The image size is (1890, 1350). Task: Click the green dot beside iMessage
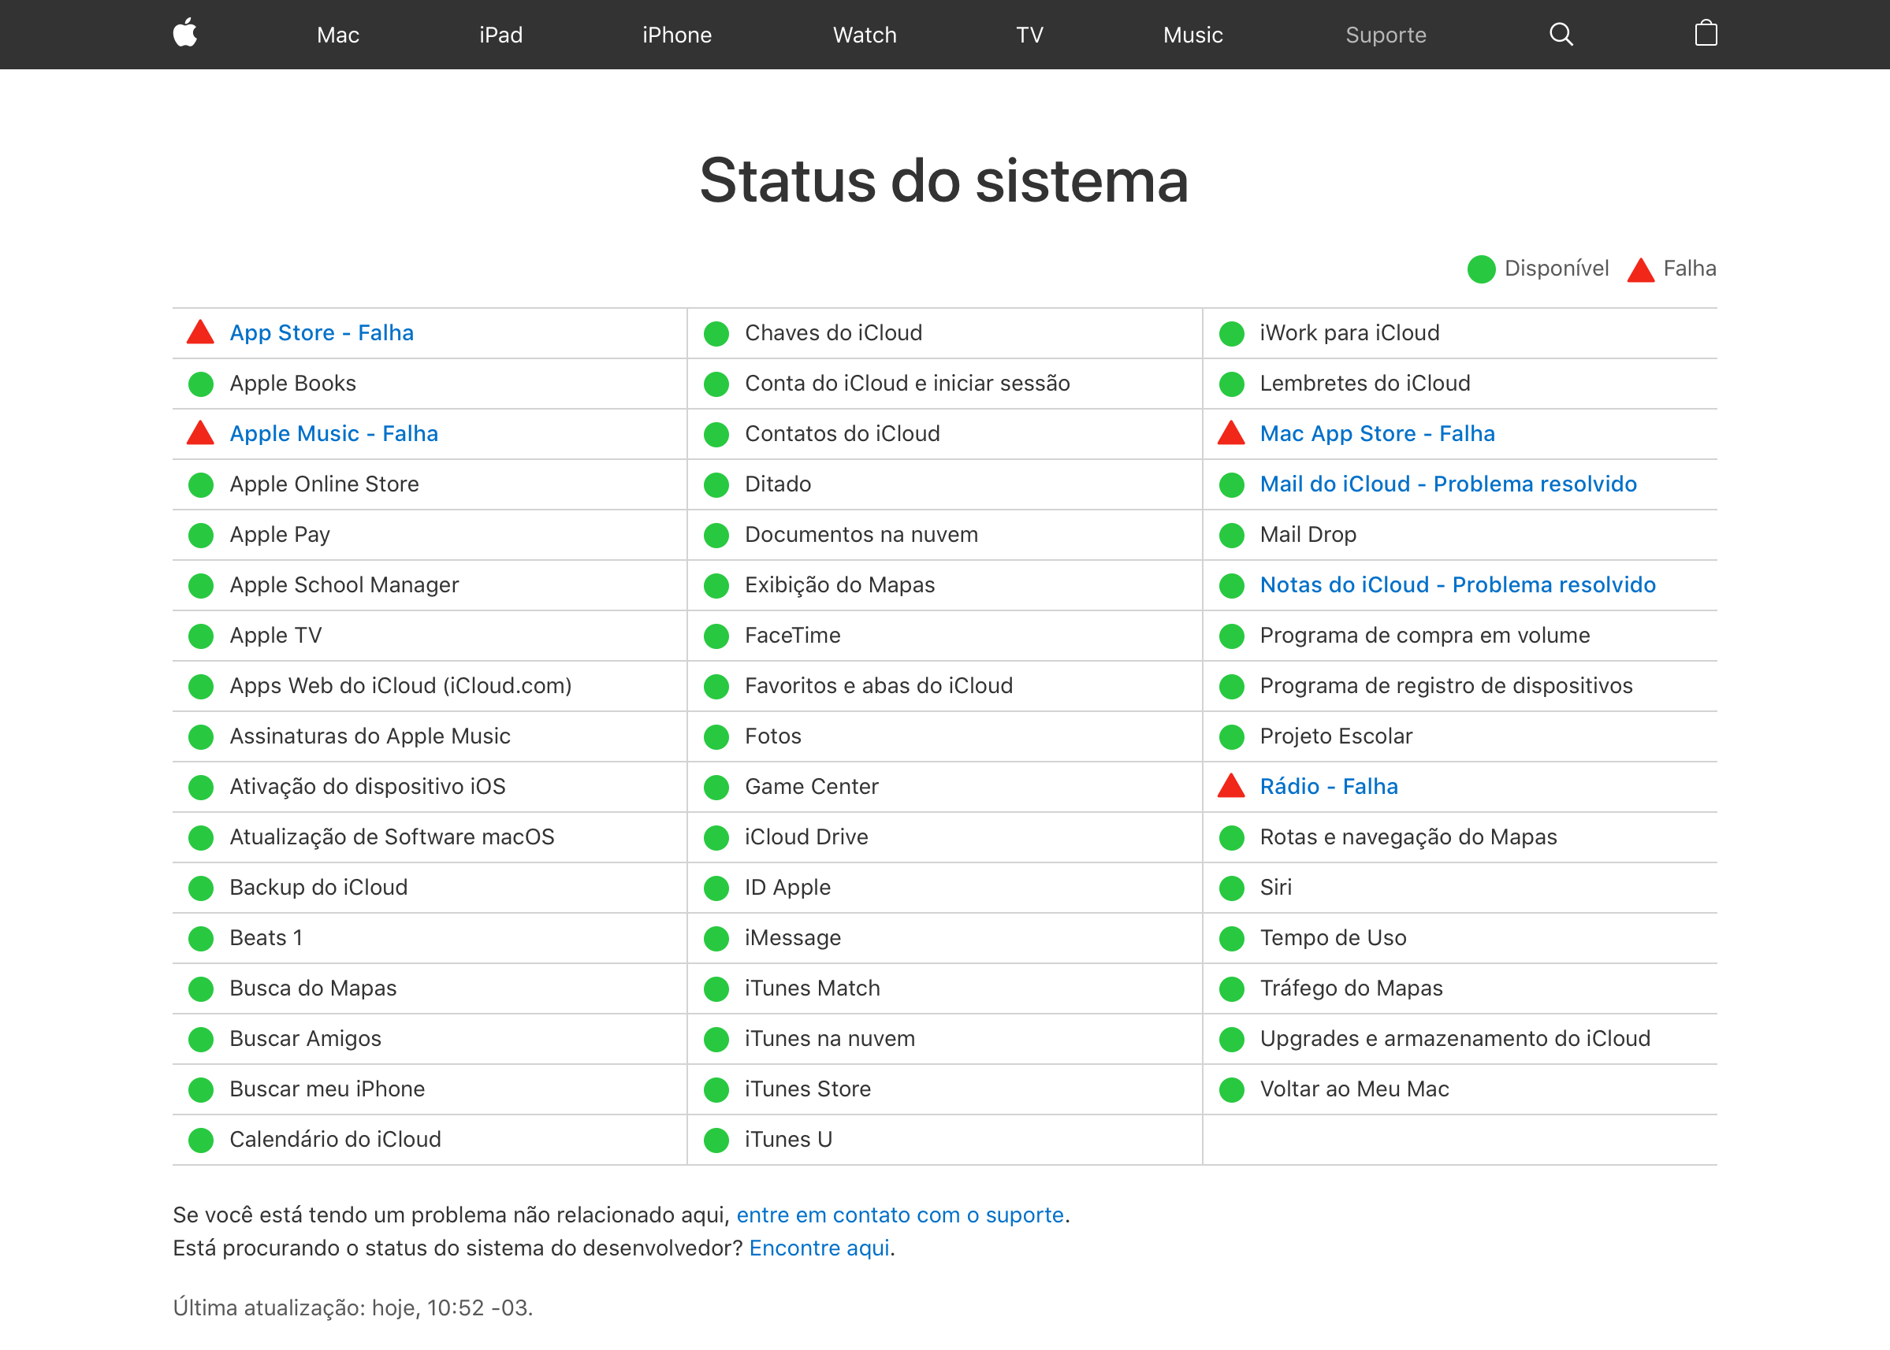point(716,939)
